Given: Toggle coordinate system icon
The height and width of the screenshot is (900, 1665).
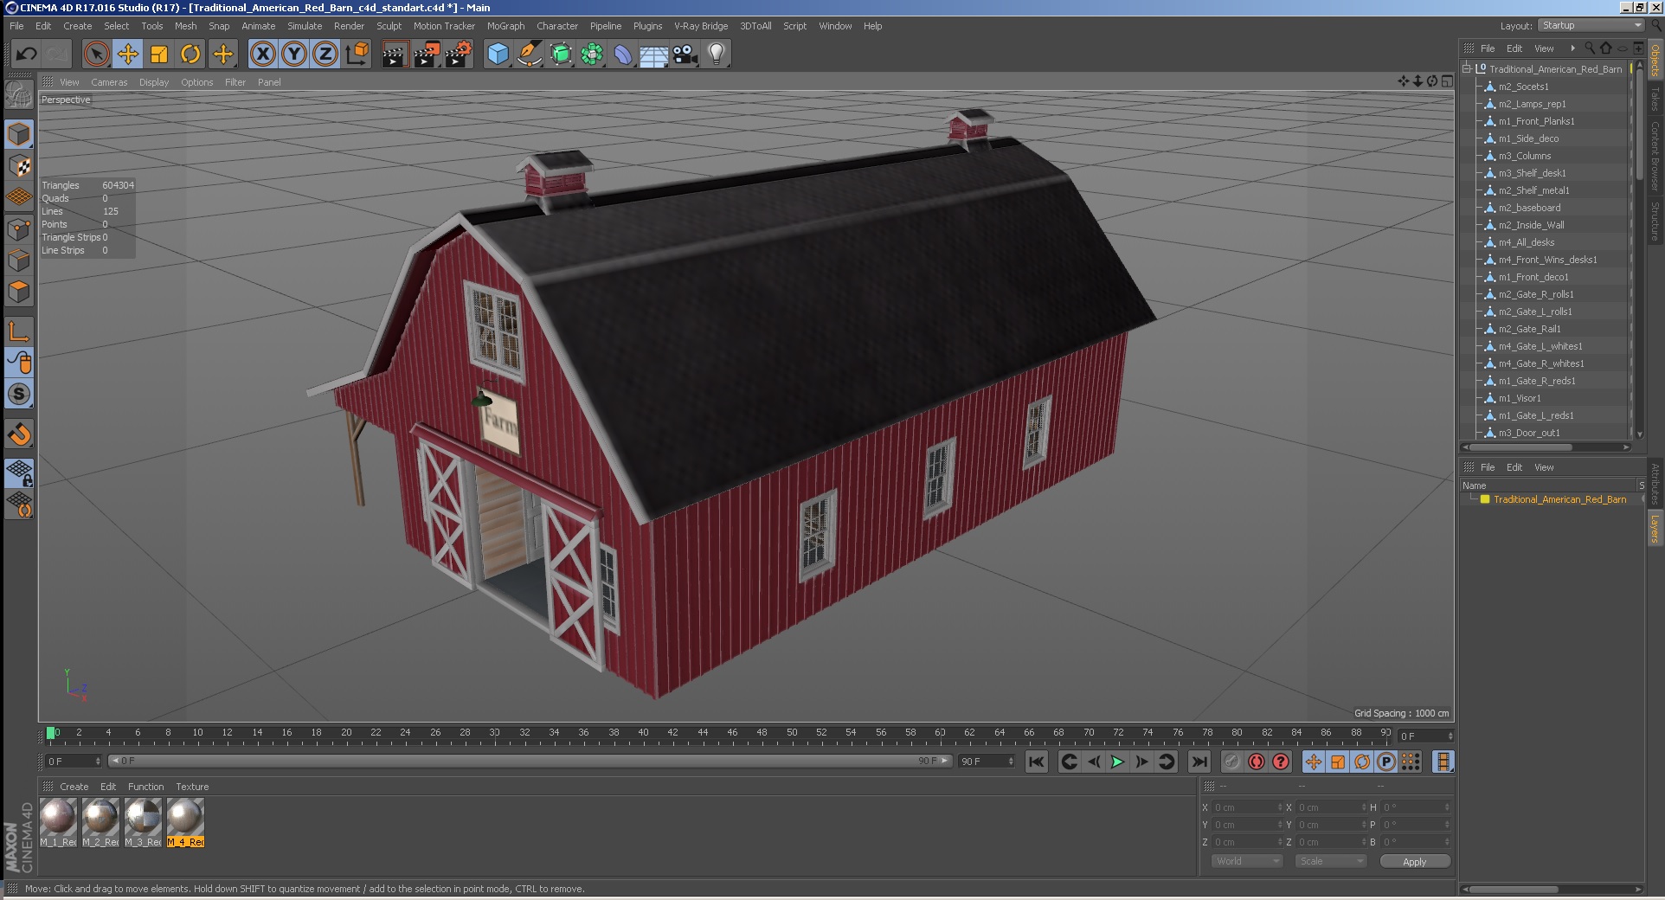Looking at the screenshot, I should pyautogui.click(x=357, y=54).
